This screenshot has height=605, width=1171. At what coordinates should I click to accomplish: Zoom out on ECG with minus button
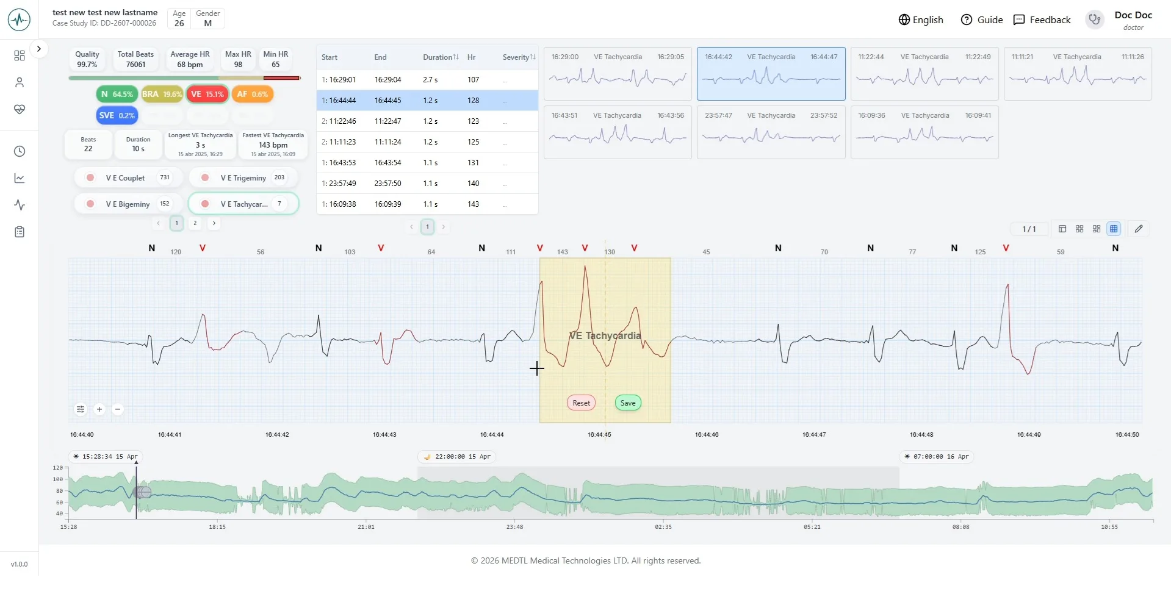pyautogui.click(x=118, y=409)
